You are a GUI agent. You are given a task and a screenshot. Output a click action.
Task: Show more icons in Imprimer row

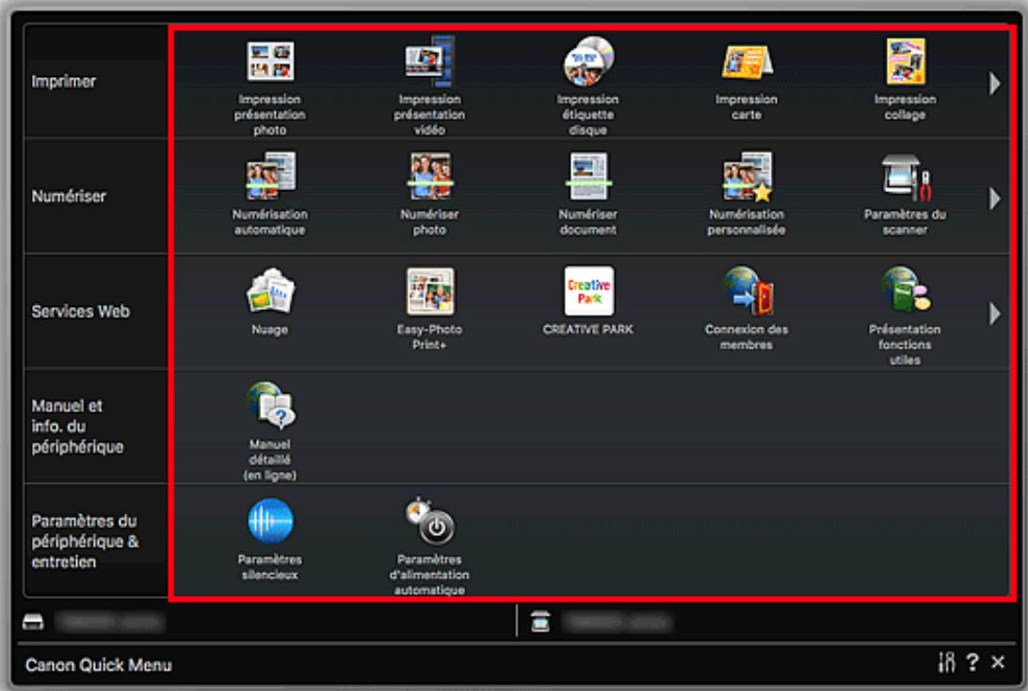pyautogui.click(x=994, y=83)
